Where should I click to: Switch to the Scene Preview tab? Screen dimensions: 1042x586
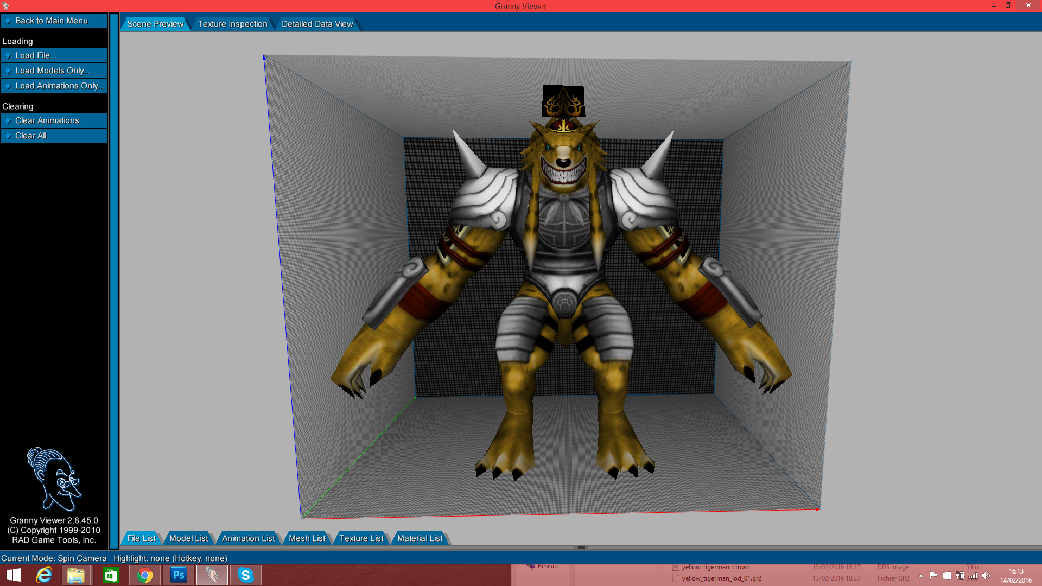pyautogui.click(x=155, y=24)
